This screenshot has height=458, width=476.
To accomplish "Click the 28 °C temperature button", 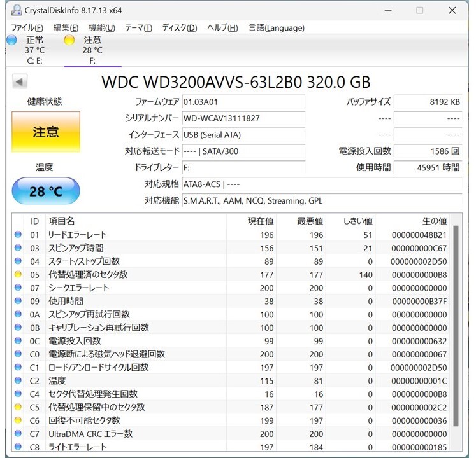I will 46,191.
